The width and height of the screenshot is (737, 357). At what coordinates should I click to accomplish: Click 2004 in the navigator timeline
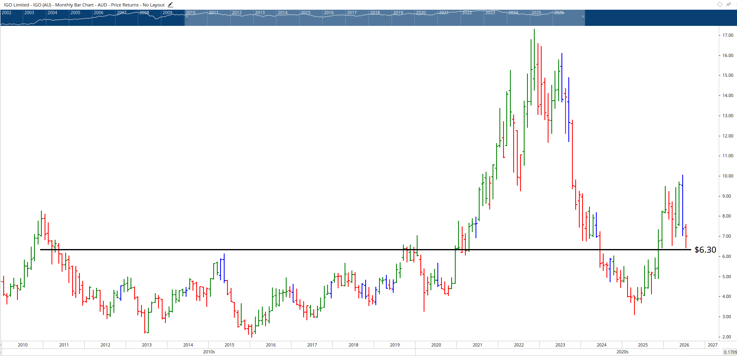pos(52,13)
